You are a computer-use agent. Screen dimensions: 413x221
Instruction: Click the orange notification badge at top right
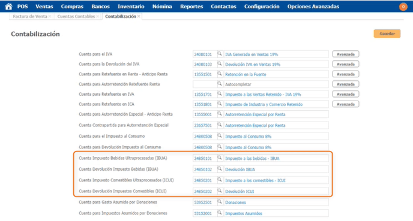tap(403, 7)
